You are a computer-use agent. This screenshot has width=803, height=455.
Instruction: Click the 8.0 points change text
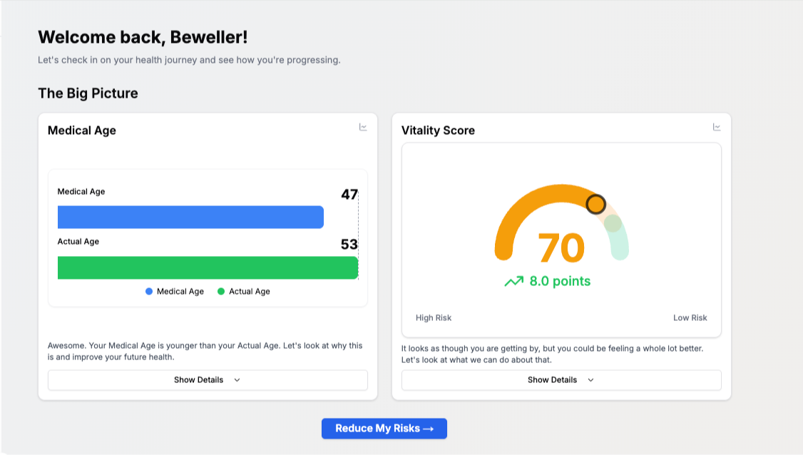tap(560, 282)
